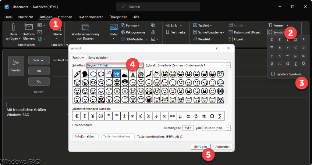
Task: Click the Senden button
Action: click(x=16, y=66)
